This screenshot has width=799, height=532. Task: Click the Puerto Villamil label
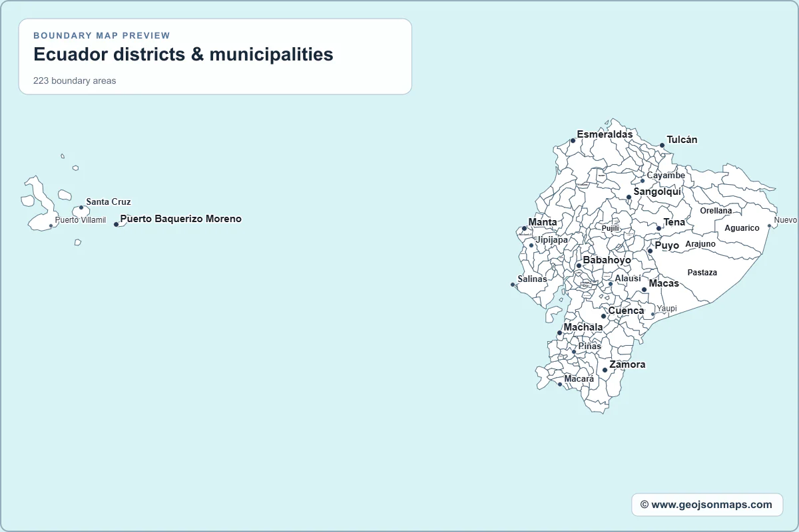coord(80,220)
